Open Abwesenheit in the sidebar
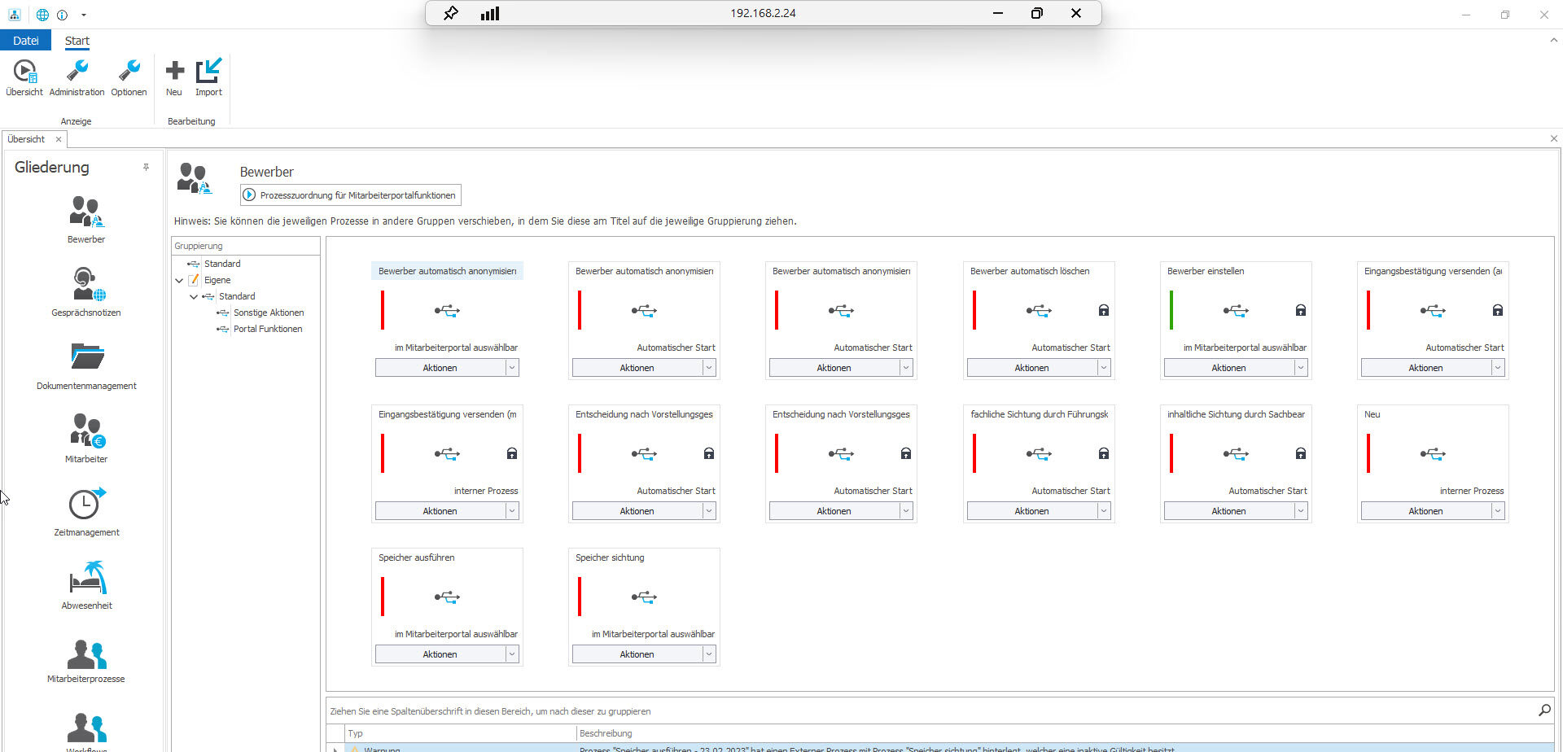Image resolution: width=1563 pixels, height=752 pixels. [86, 578]
